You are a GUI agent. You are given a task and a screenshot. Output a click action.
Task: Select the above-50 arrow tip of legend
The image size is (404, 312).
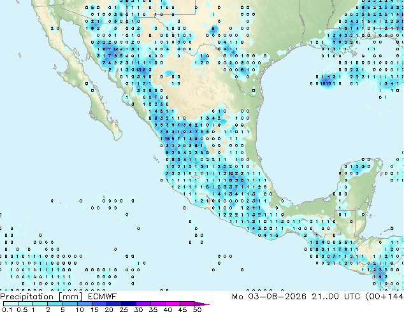202,304
